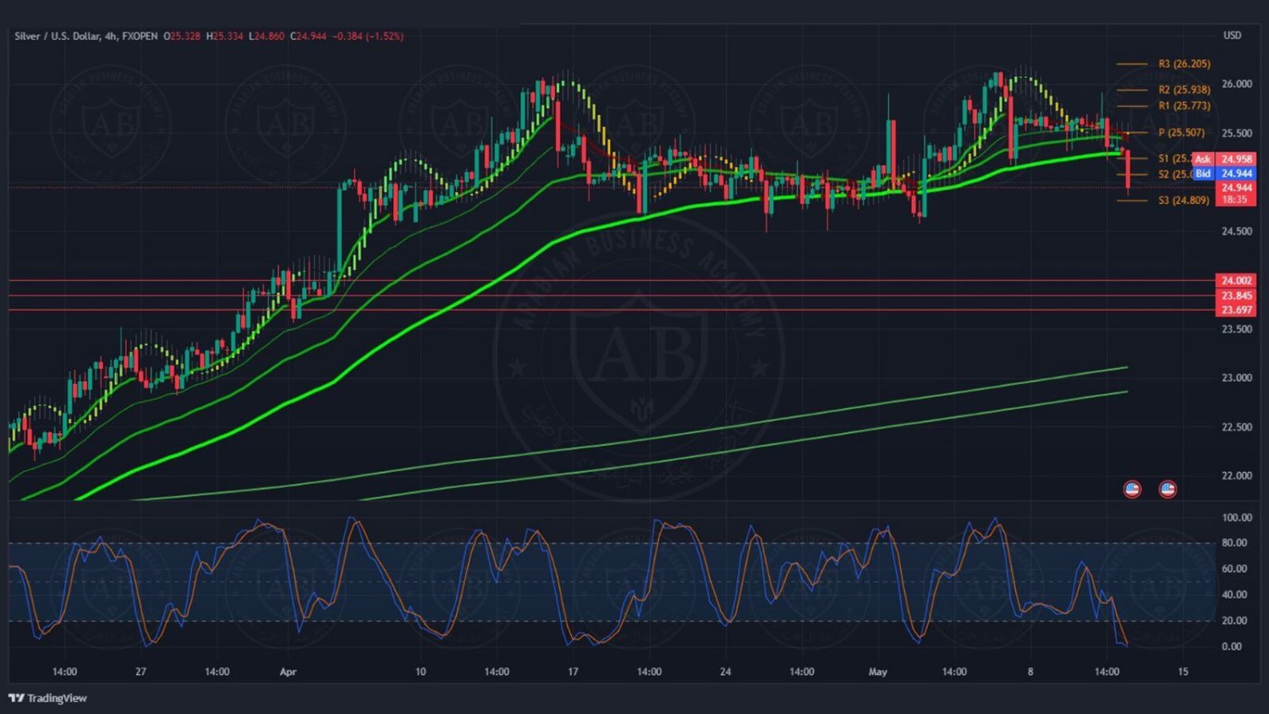Select the R2 (25.938) pivot label
1269x714 pixels.
pyautogui.click(x=1184, y=90)
